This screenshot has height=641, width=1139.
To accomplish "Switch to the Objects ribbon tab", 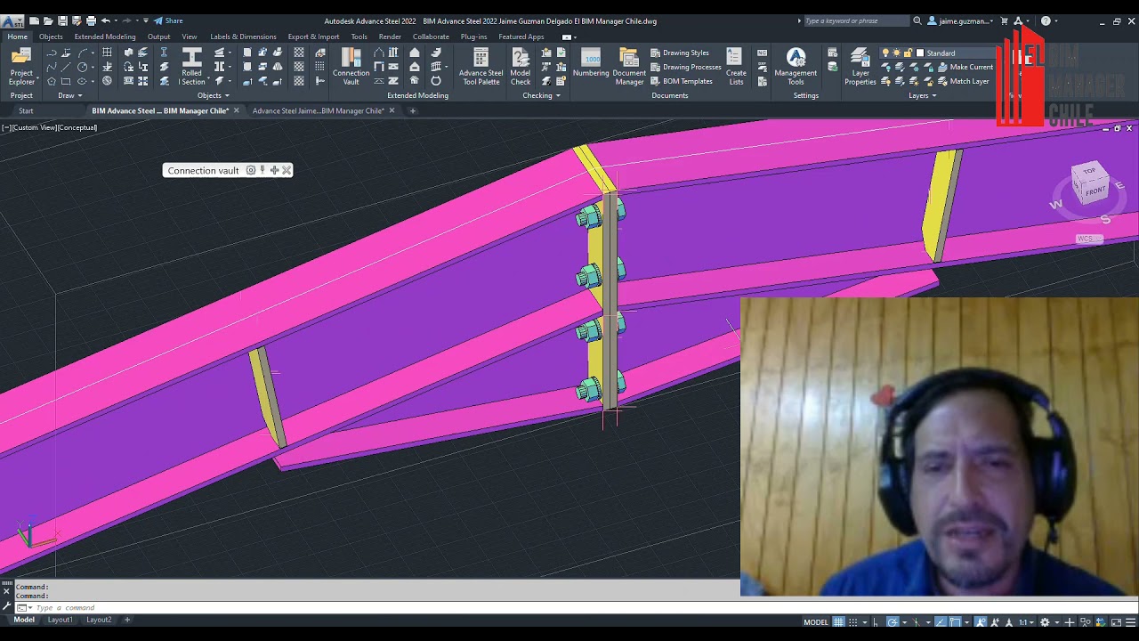I will point(51,37).
